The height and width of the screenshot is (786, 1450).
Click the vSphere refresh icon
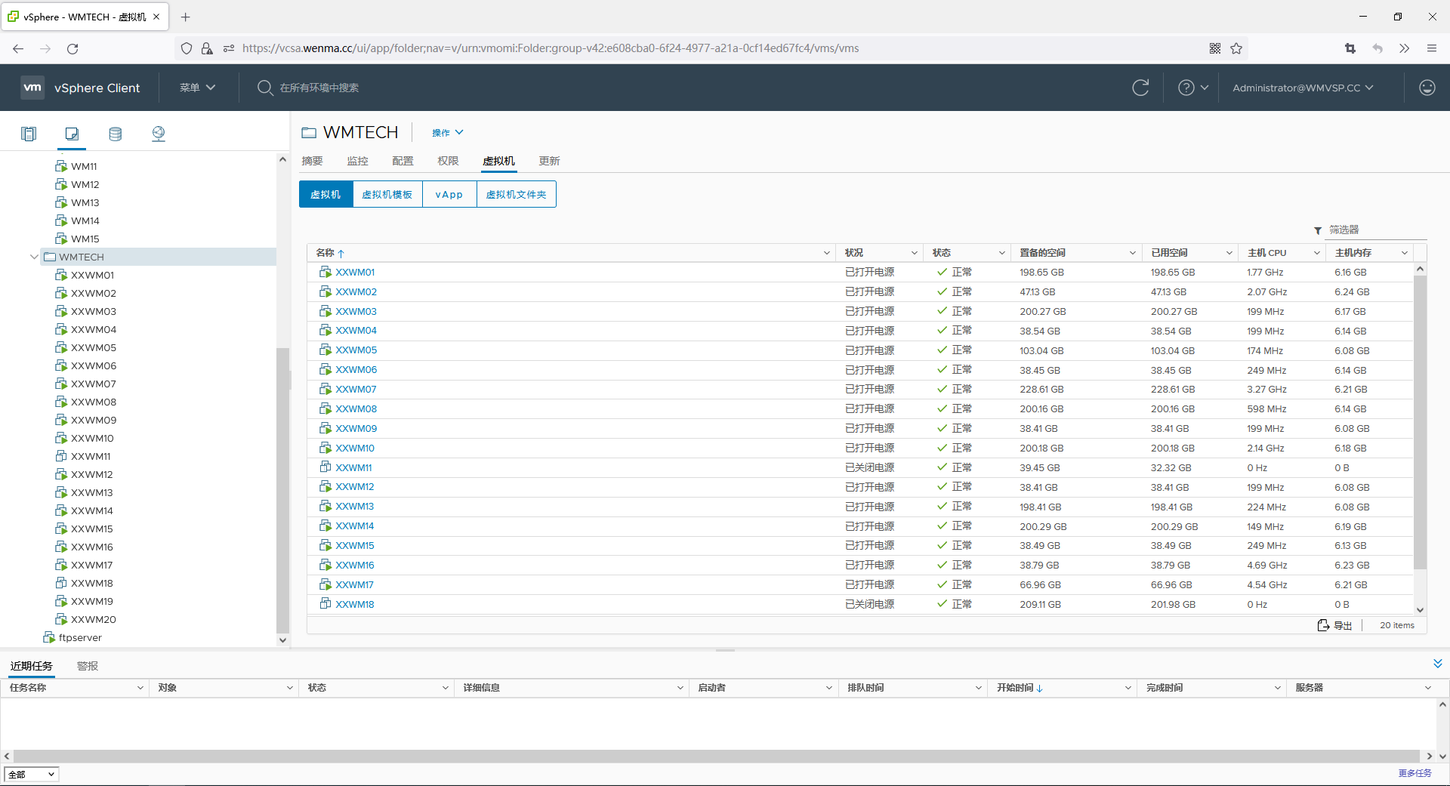(1140, 88)
